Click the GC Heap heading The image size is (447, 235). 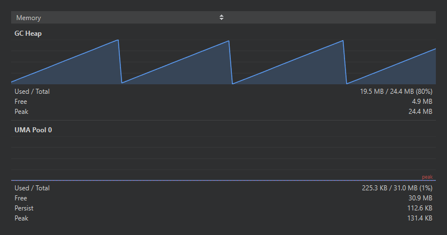(28, 33)
